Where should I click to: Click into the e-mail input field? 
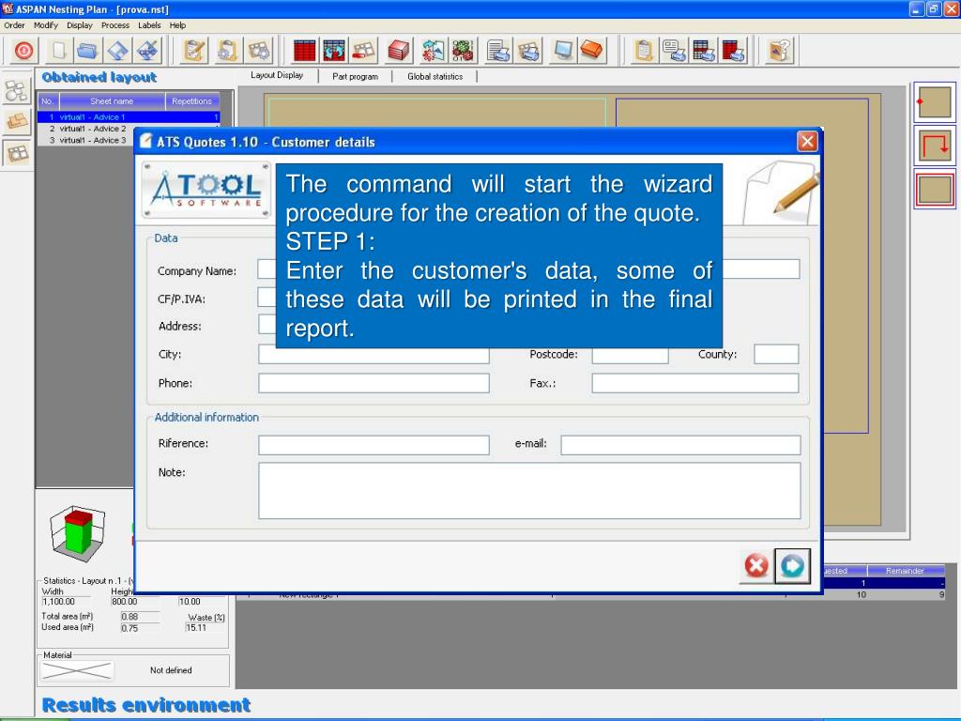pyautogui.click(x=680, y=445)
